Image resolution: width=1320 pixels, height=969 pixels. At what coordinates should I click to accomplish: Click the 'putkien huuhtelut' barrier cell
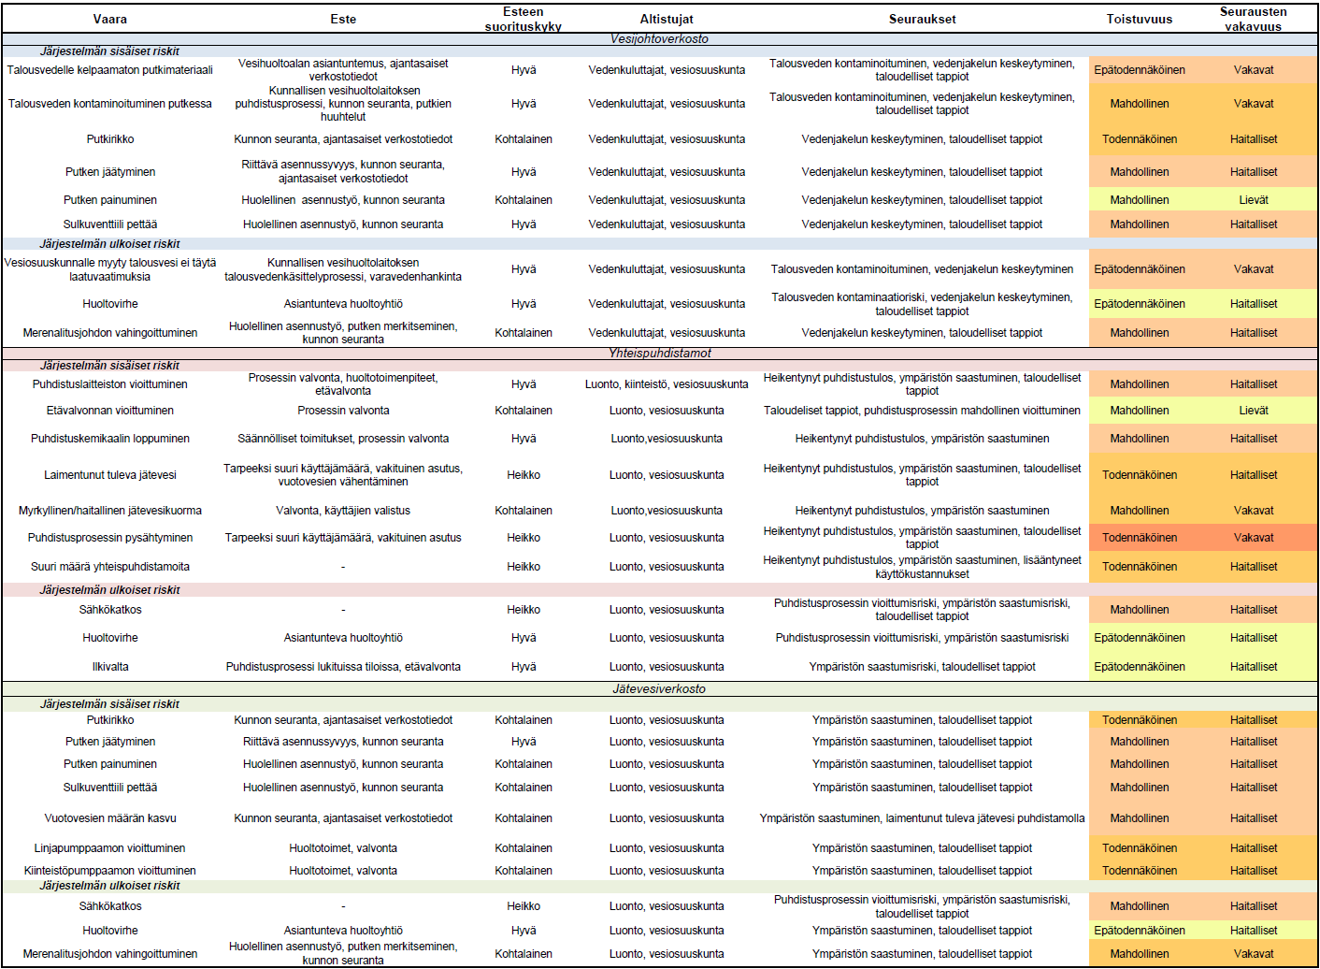[x=343, y=104]
